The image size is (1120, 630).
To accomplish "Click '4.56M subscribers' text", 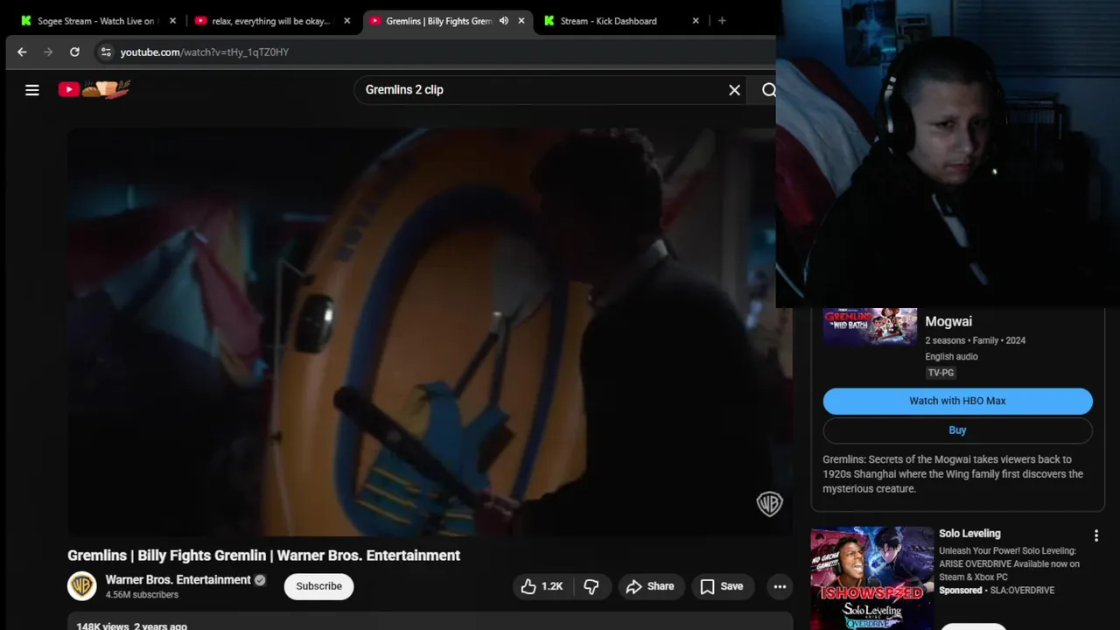I will click(142, 595).
